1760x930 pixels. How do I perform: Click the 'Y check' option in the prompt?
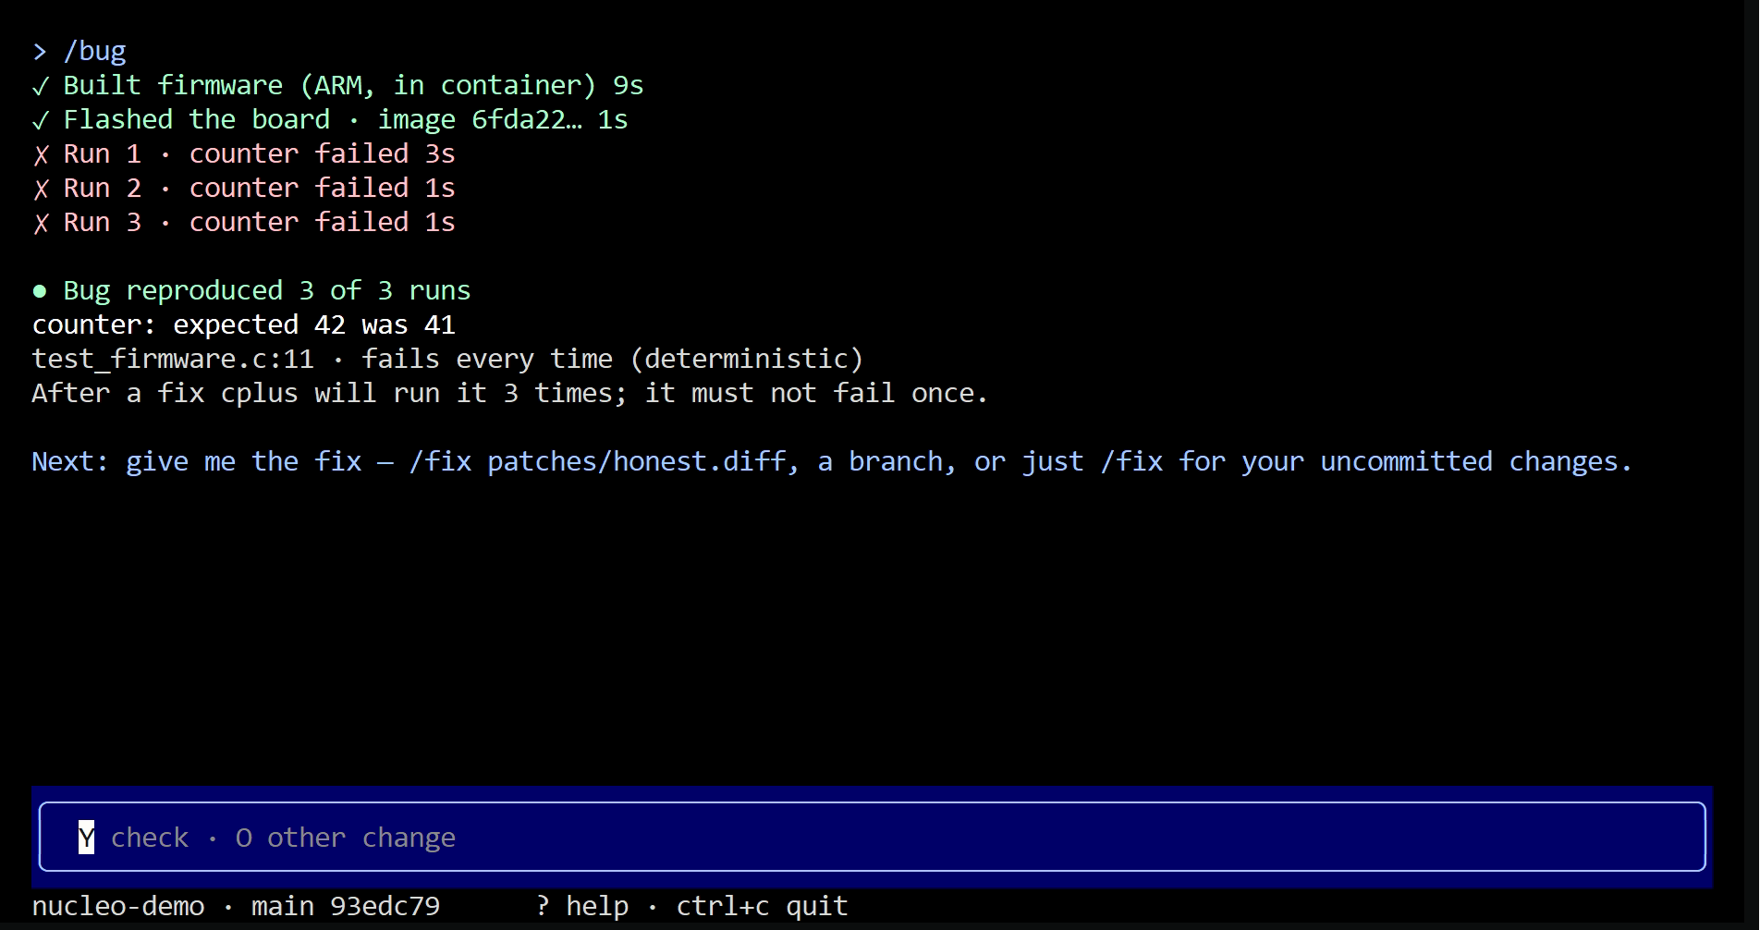(133, 838)
